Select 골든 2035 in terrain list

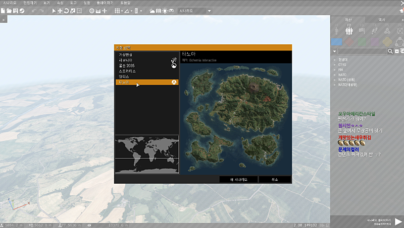tap(127, 65)
